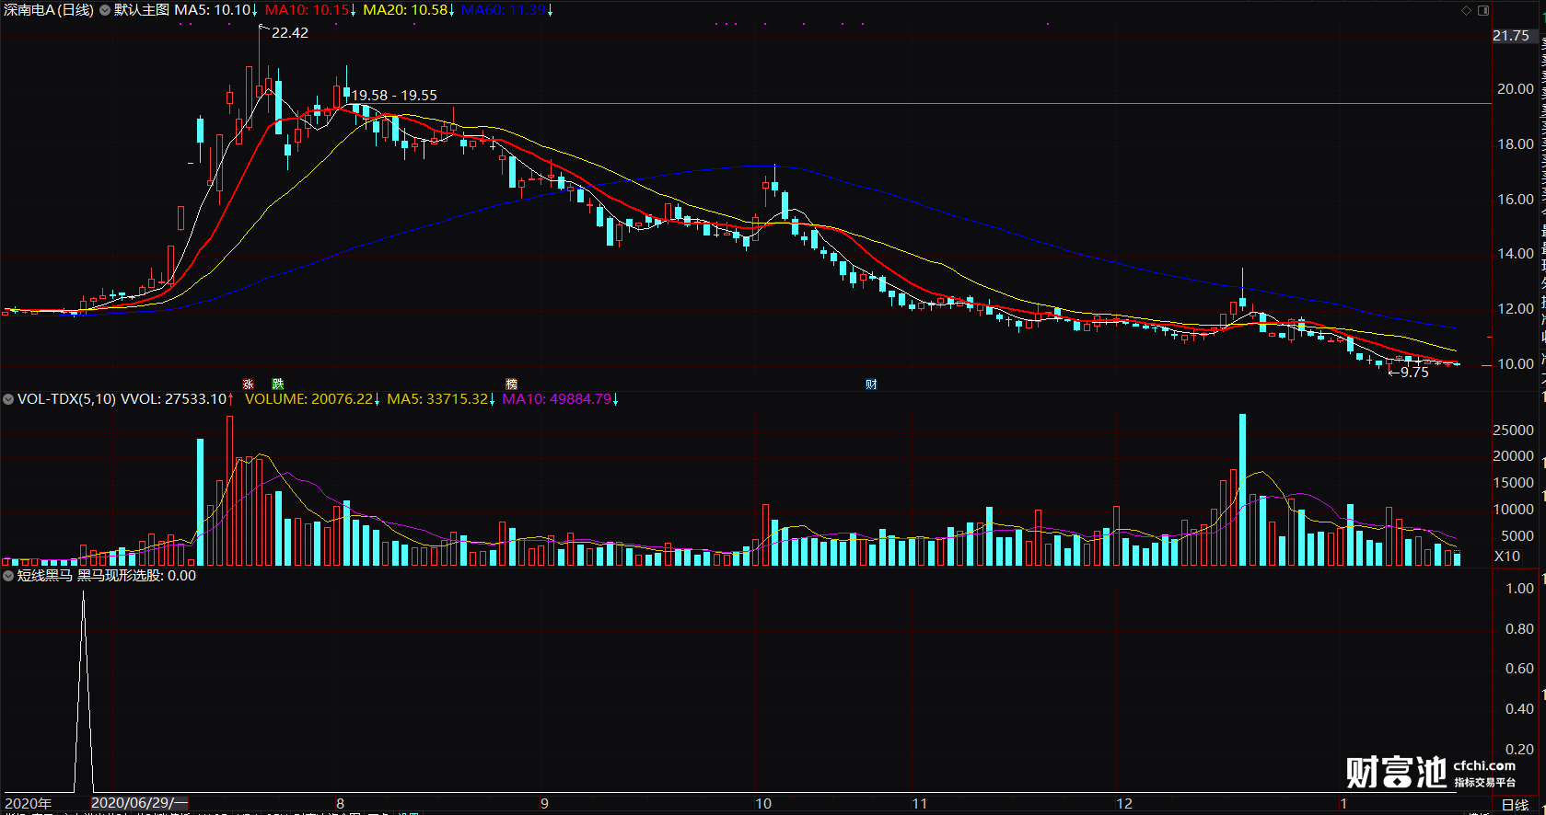The image size is (1546, 815).
Task: Click the 短线黑马 indicator name
Action: click(44, 576)
